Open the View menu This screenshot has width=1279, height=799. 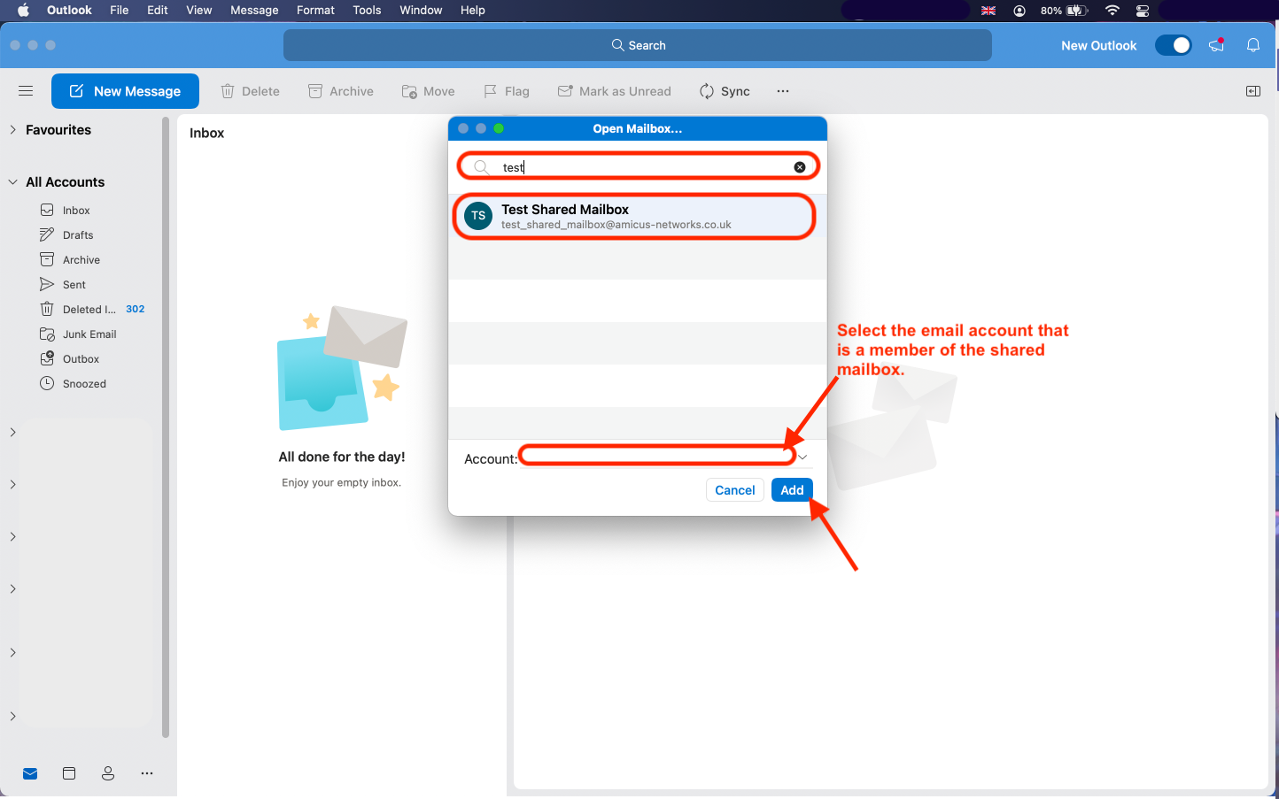(199, 11)
